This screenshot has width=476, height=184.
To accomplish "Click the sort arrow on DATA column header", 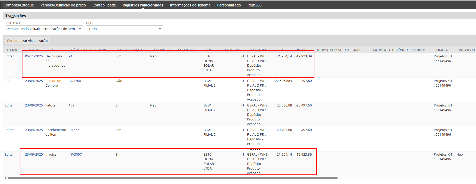I will tap(37, 50).
